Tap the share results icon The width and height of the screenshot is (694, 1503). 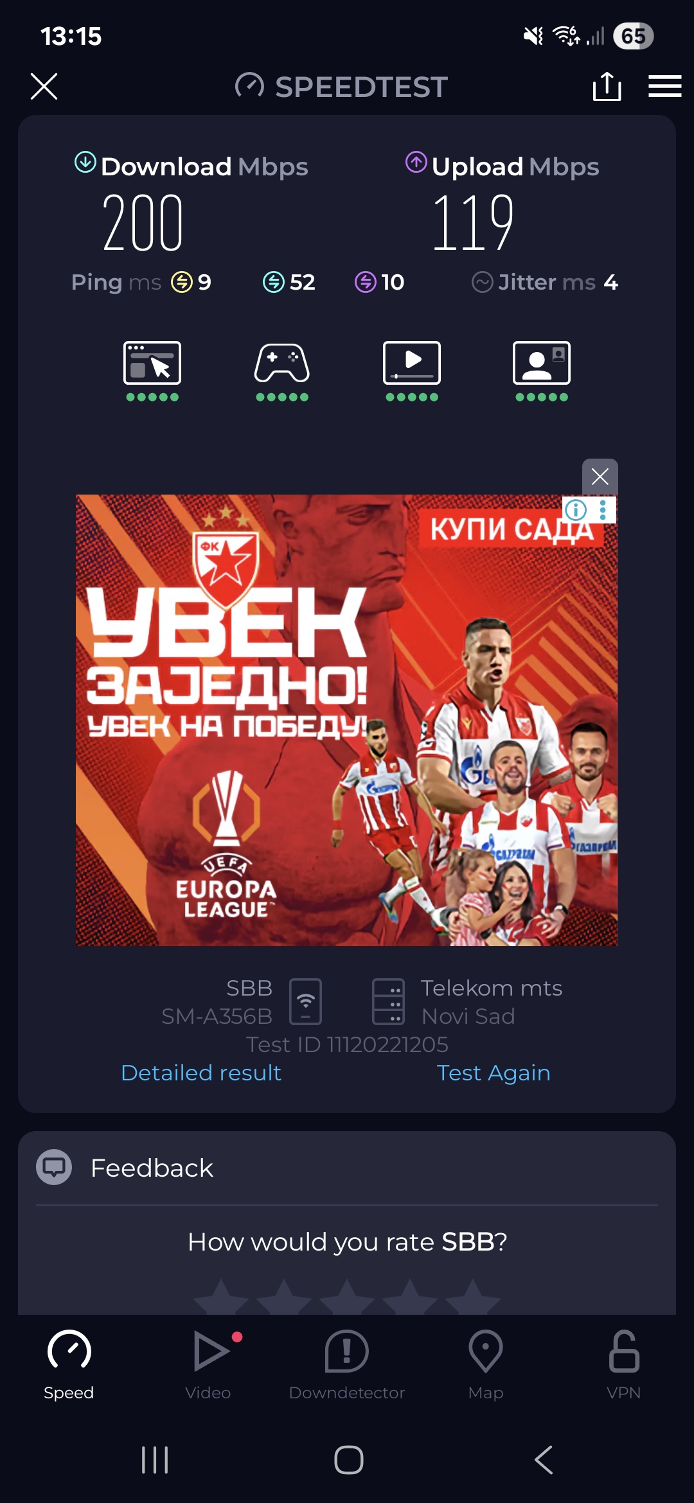(x=607, y=86)
